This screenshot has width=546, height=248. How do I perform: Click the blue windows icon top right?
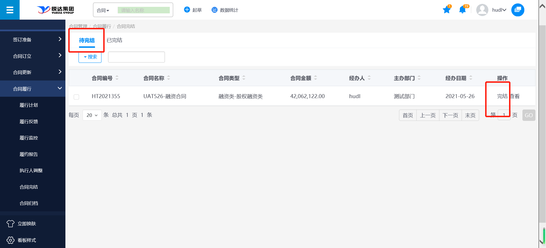click(x=518, y=10)
